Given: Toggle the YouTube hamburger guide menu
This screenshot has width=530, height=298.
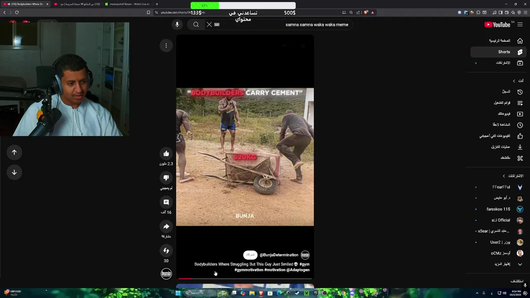Looking at the screenshot, I should tap(520, 24).
